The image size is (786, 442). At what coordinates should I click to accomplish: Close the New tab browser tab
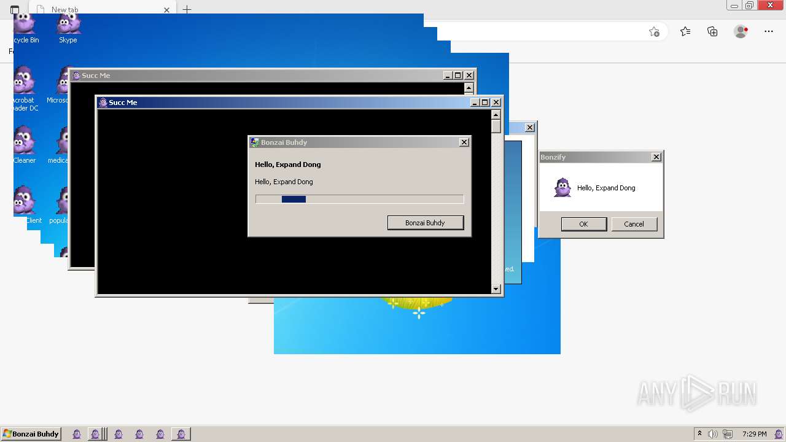point(166,10)
